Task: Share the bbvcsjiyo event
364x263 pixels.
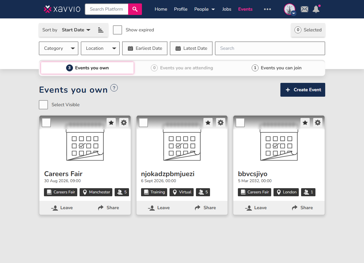Action: tap(302, 208)
